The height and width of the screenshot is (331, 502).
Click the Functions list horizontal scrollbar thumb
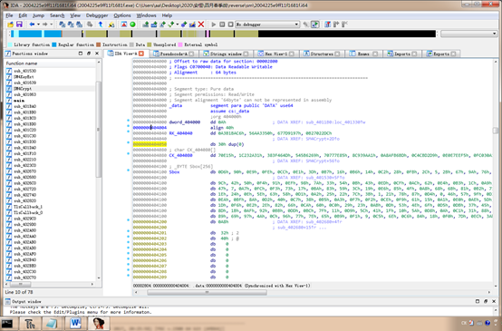[20, 284]
